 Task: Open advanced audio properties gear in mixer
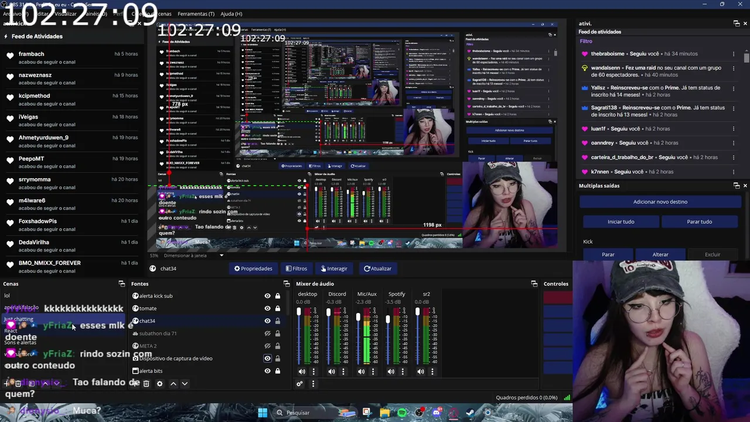[x=299, y=384]
